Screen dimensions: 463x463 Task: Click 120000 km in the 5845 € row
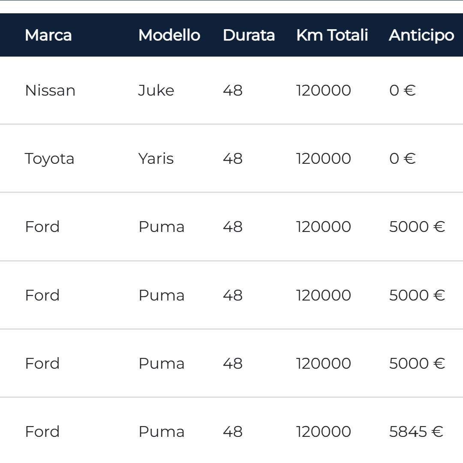click(323, 432)
